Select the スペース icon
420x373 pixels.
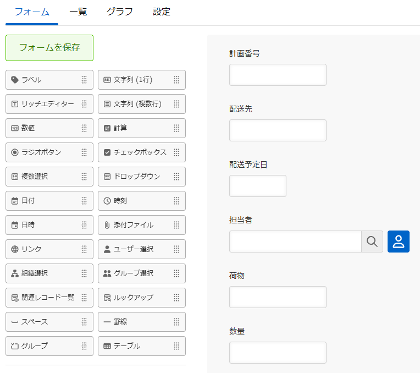(x=15, y=322)
